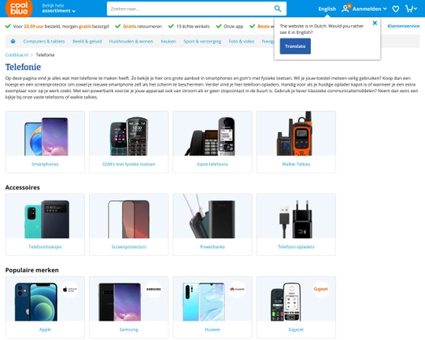The width and height of the screenshot is (425, 340).
Task: Open Beeld & geluid menu
Action: (87, 41)
